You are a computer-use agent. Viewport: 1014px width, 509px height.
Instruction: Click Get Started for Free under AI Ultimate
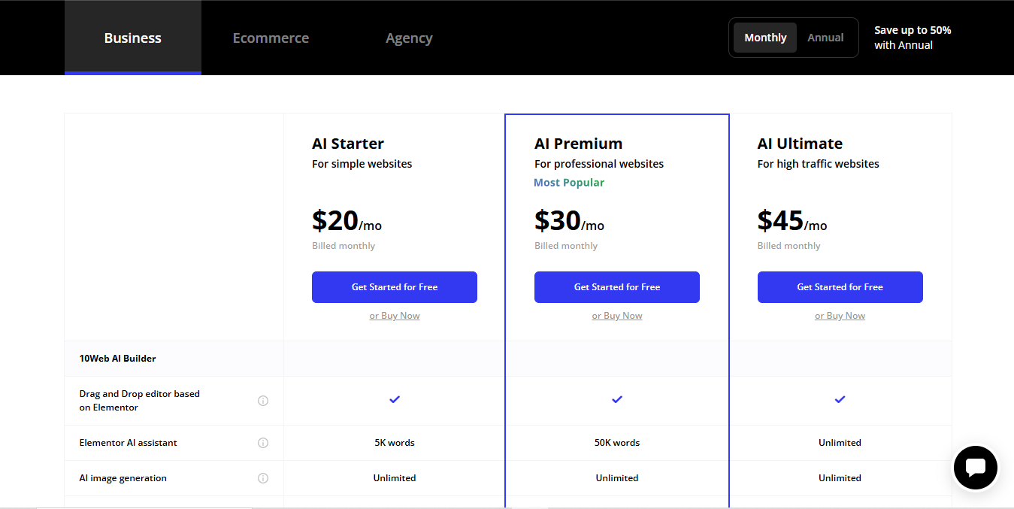pyautogui.click(x=840, y=287)
